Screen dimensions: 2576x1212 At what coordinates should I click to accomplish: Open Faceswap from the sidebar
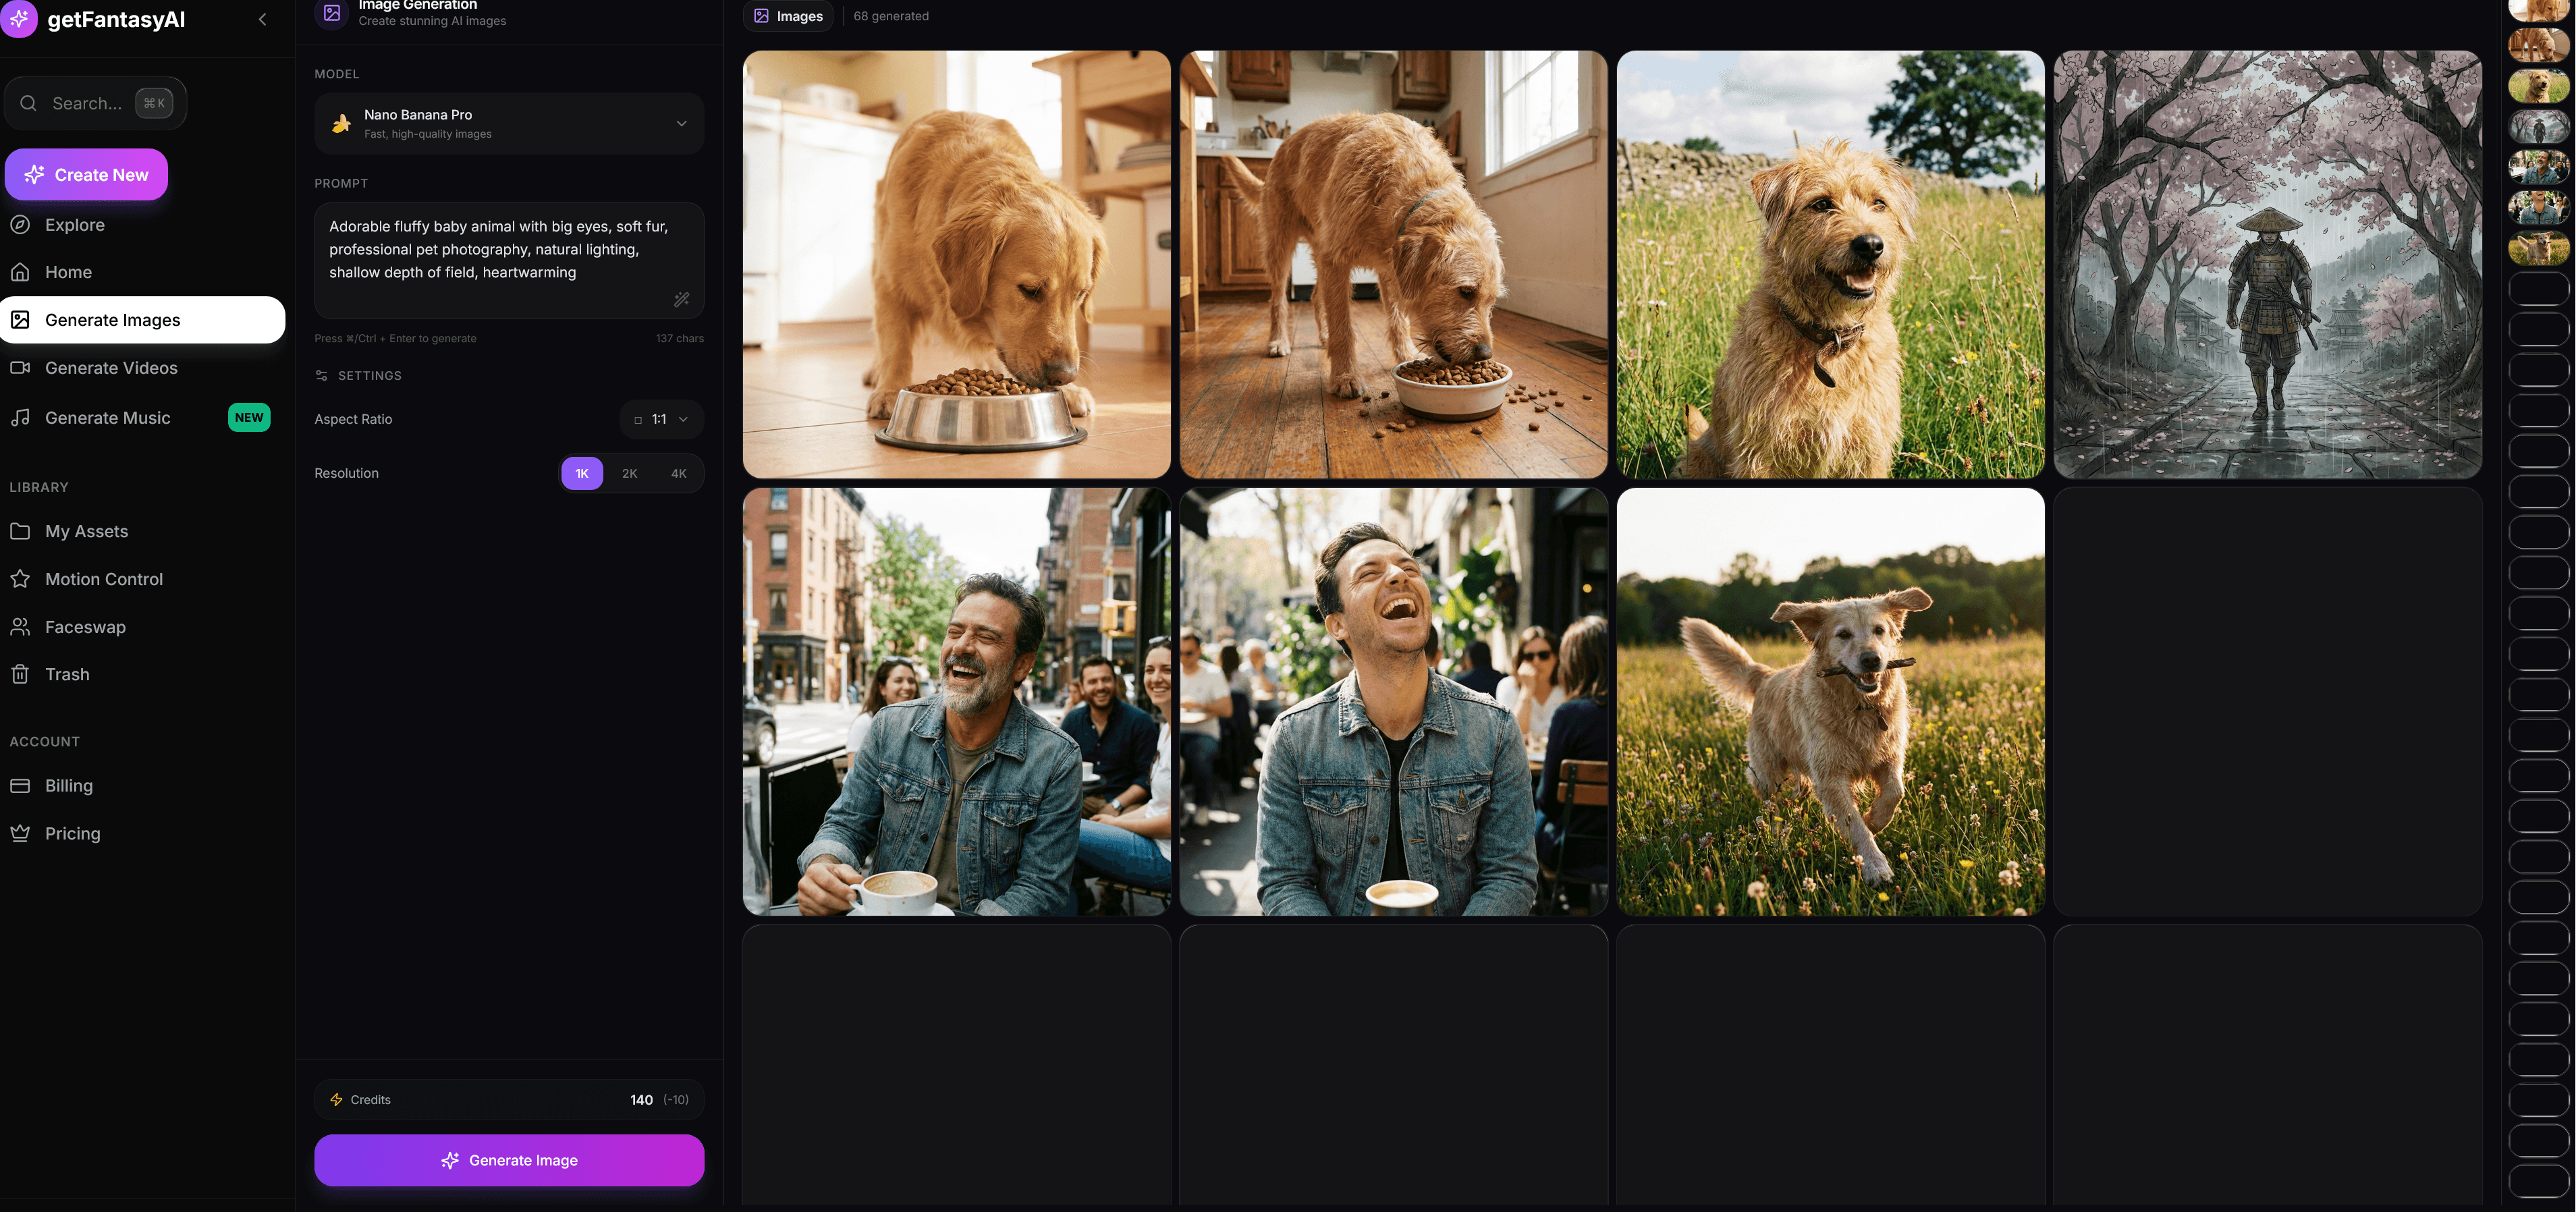[85, 627]
